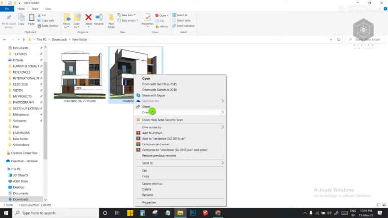Expand recent locations dropdown arrow
This screenshot has height=218, width=388.
[x=19, y=39]
